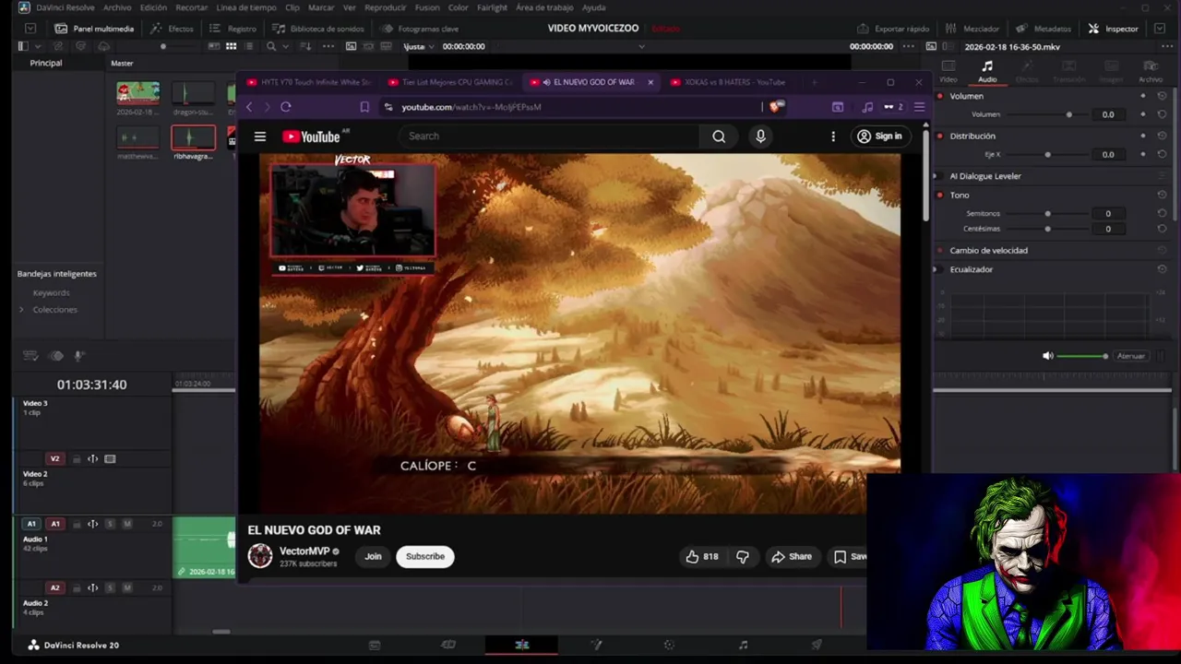Open the Archivo menu
Screen dimensions: 1181x664
click(x=117, y=7)
